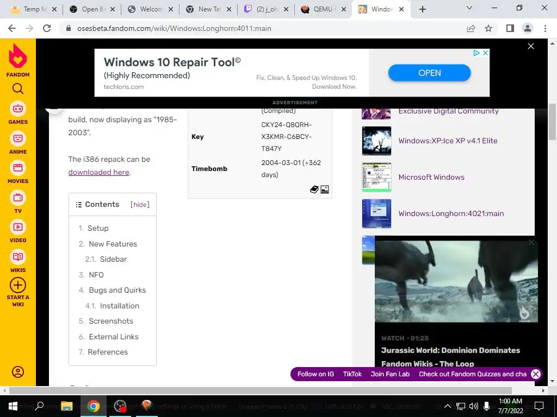557x417 pixels.
Task: Switch to the New Tab tab
Action: pyautogui.click(x=209, y=9)
